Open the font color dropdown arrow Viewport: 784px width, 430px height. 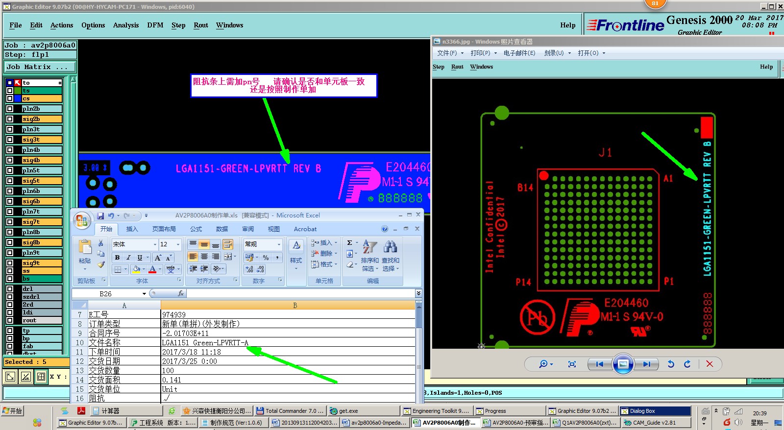point(161,269)
